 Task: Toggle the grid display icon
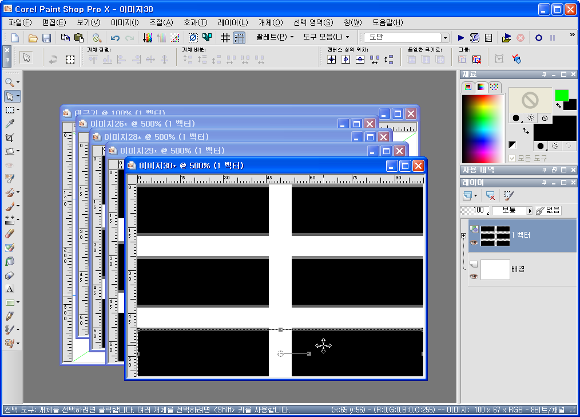(x=225, y=38)
